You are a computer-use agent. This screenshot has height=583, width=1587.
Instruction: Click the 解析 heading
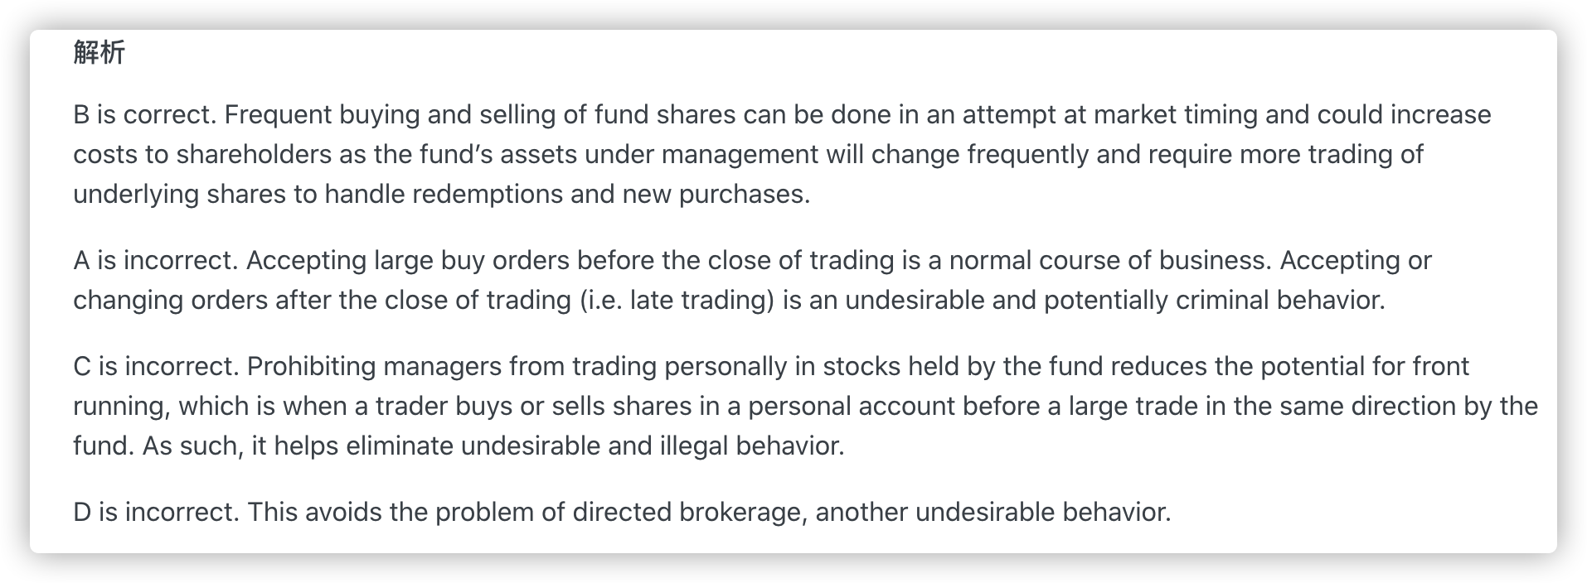(x=99, y=52)
